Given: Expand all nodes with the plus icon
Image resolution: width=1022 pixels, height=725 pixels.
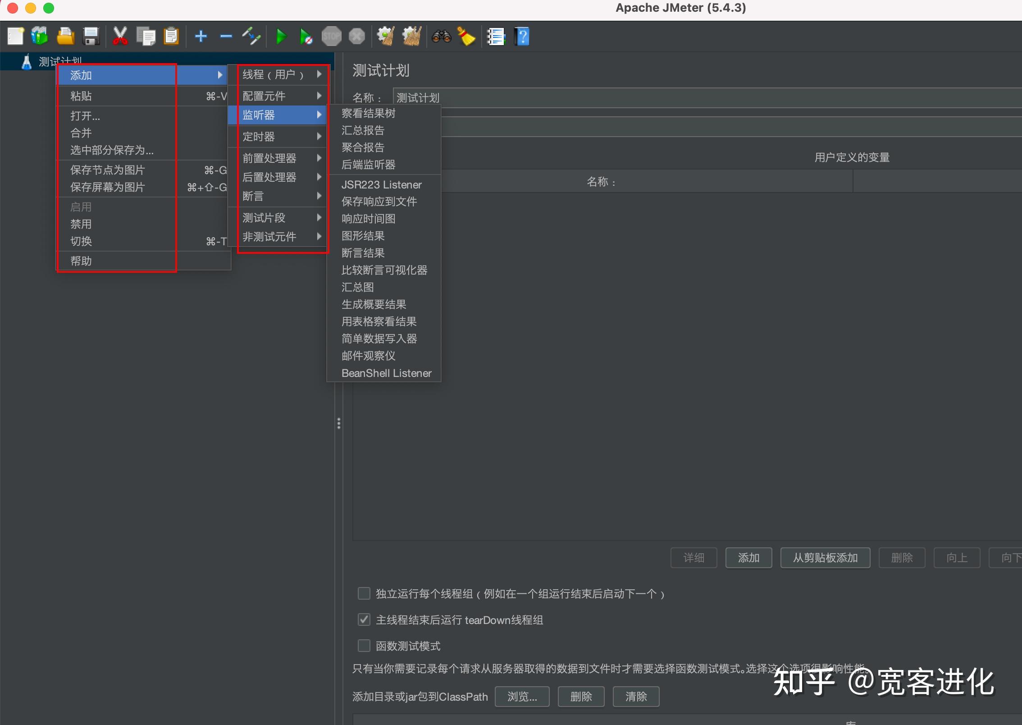Looking at the screenshot, I should [x=201, y=37].
